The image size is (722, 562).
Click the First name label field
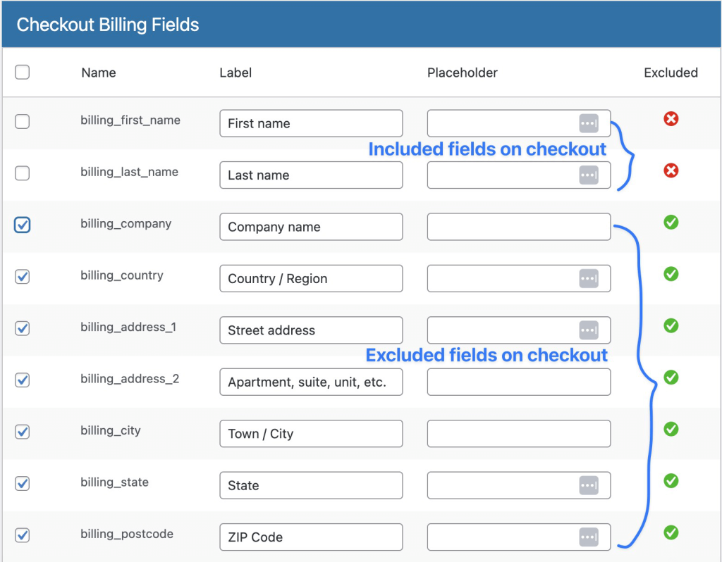[311, 123]
